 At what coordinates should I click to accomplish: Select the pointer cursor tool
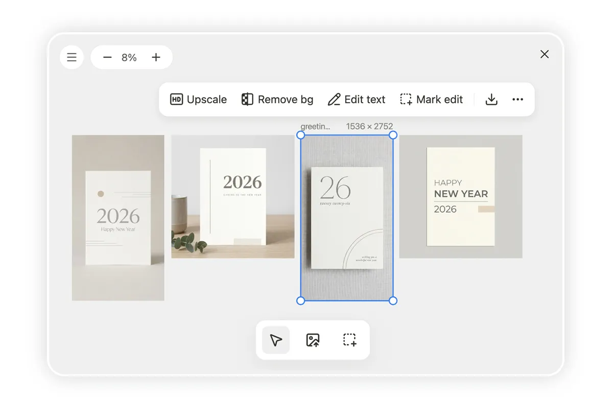(276, 340)
